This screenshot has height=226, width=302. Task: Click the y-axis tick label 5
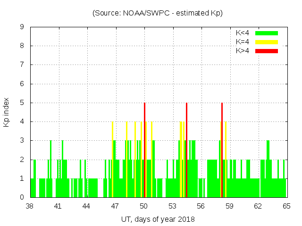click(x=22, y=103)
